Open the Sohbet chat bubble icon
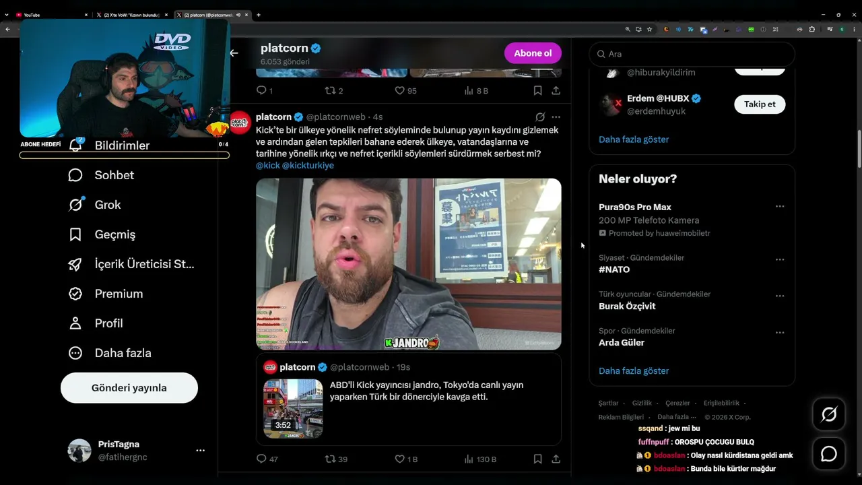Image resolution: width=862 pixels, height=485 pixels. coord(75,175)
